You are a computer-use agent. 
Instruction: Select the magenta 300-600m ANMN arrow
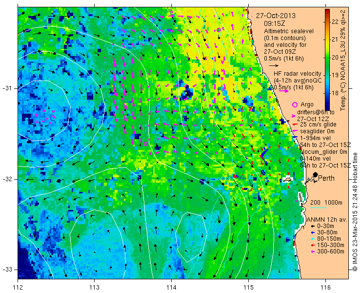pos(313,251)
